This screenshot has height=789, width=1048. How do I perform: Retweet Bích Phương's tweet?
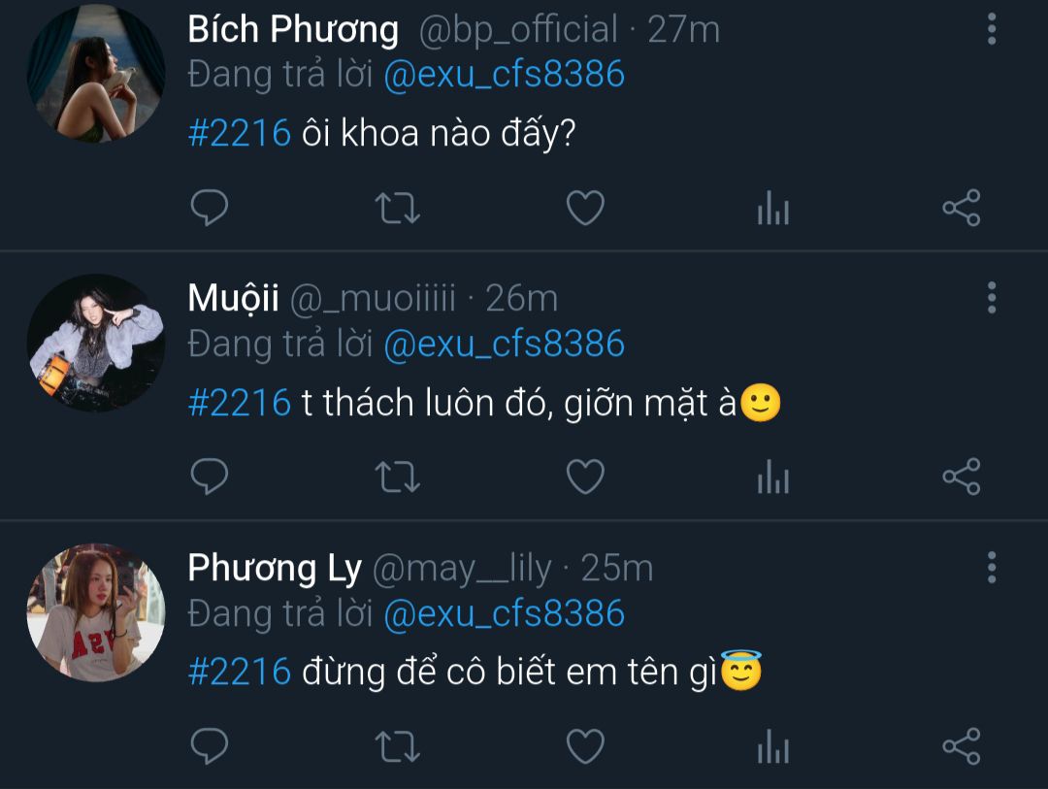click(x=397, y=208)
